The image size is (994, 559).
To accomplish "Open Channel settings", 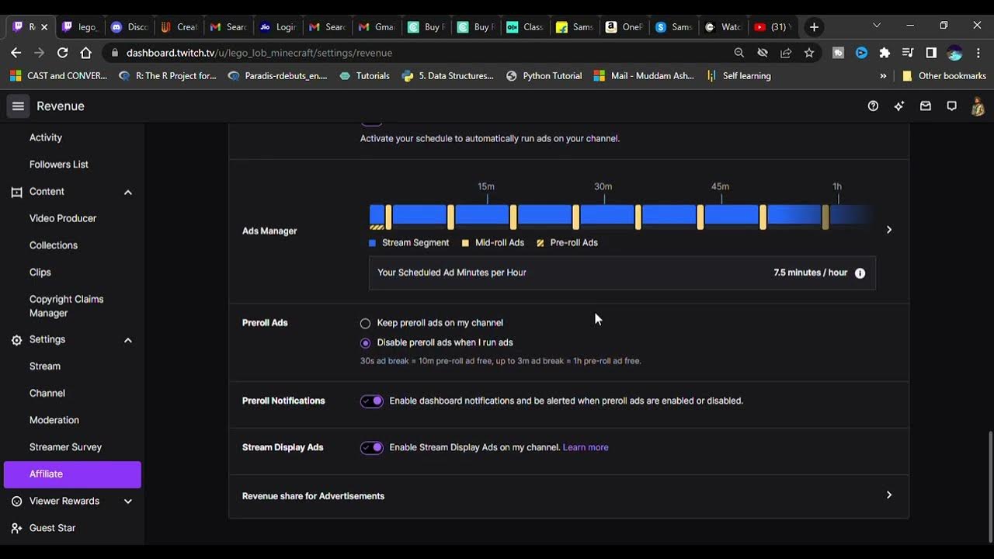I will point(47,394).
